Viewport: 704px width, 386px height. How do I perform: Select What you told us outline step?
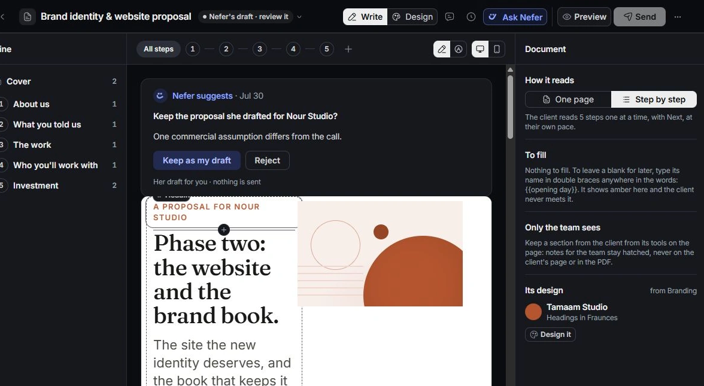[59, 124]
